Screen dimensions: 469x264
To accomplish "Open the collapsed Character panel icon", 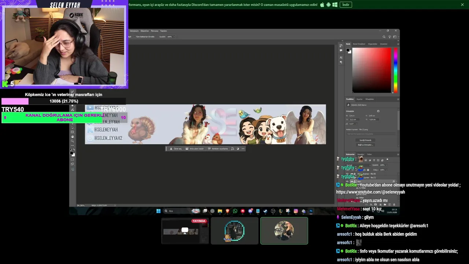I will [x=341, y=57].
